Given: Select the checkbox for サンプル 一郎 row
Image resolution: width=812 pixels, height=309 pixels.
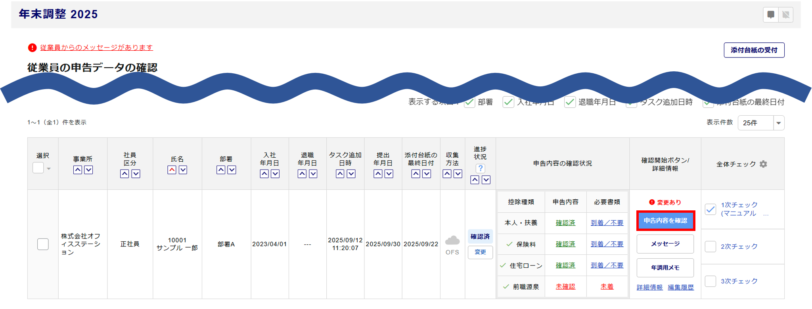Looking at the screenshot, I should [x=43, y=244].
